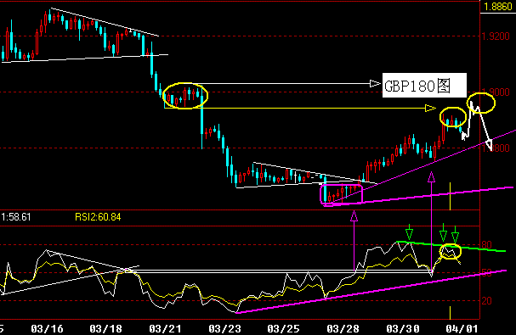Click the 03/23 date label
Image resolution: width=516 pixels, height=335 pixels.
click(224, 328)
